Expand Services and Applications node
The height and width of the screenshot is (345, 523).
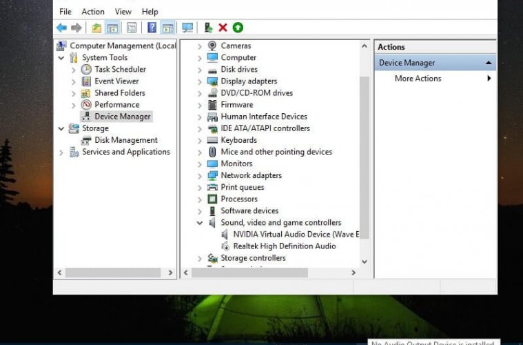coord(61,152)
